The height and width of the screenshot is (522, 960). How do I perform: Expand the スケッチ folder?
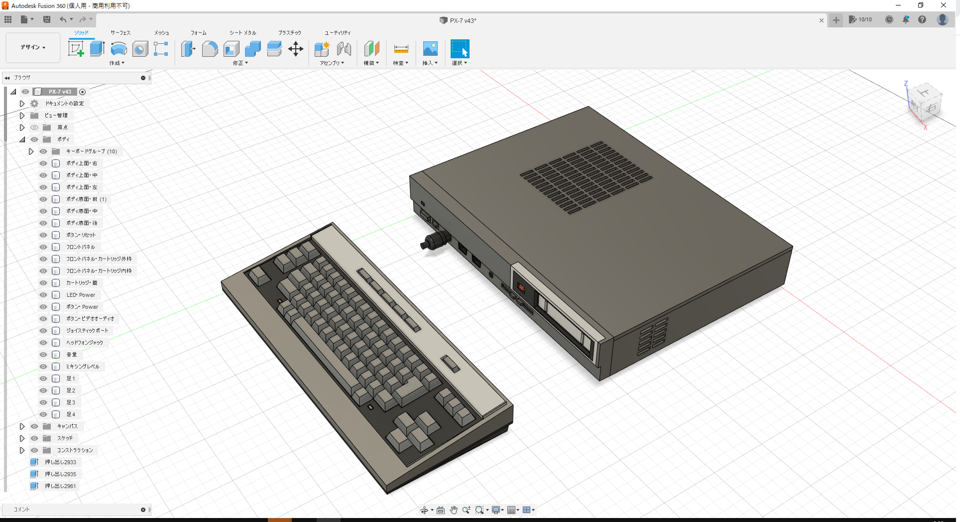tap(22, 438)
